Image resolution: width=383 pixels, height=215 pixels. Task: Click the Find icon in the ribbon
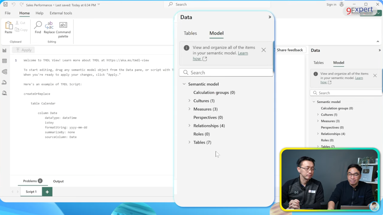click(x=38, y=27)
